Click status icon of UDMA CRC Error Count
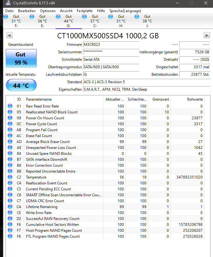Screen dimensions: 213x257 coord(10,201)
